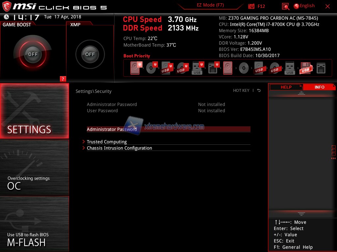Click the globe language icon

tap(296, 6)
